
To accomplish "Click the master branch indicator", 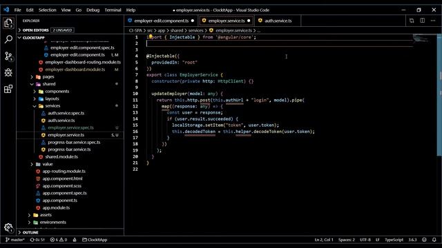I will point(15,240).
